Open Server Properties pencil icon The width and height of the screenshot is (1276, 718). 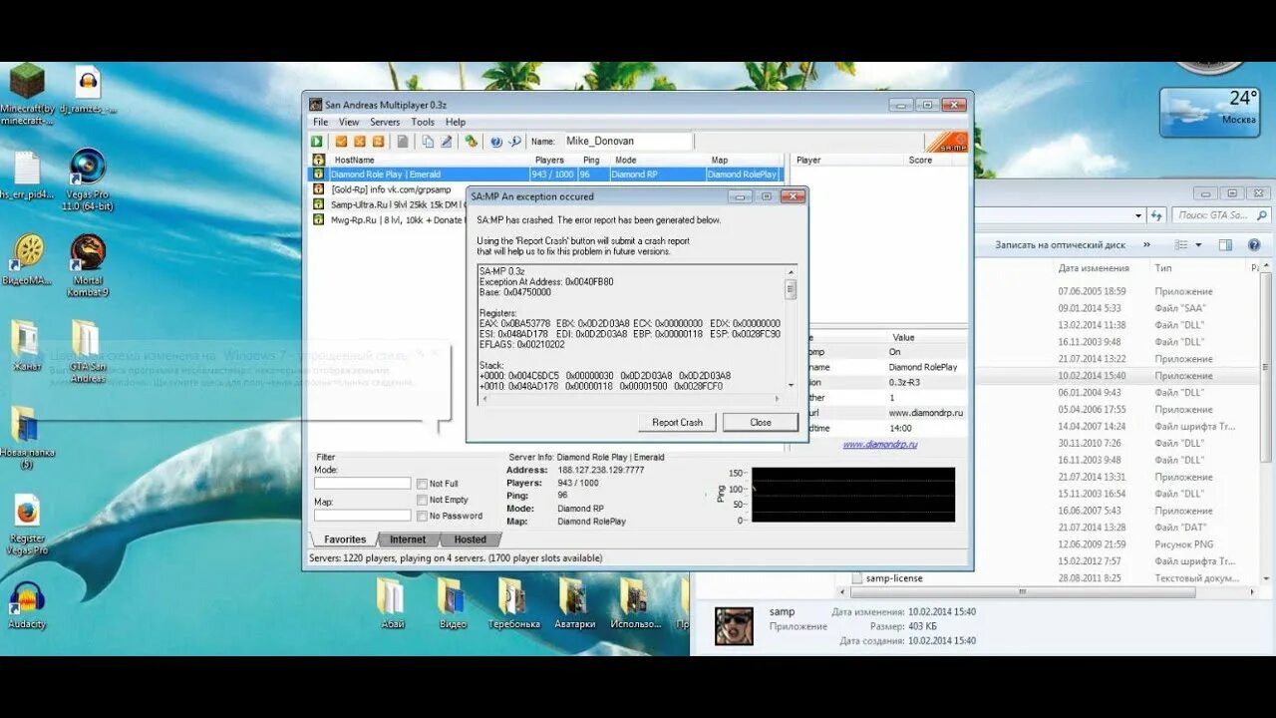point(447,142)
